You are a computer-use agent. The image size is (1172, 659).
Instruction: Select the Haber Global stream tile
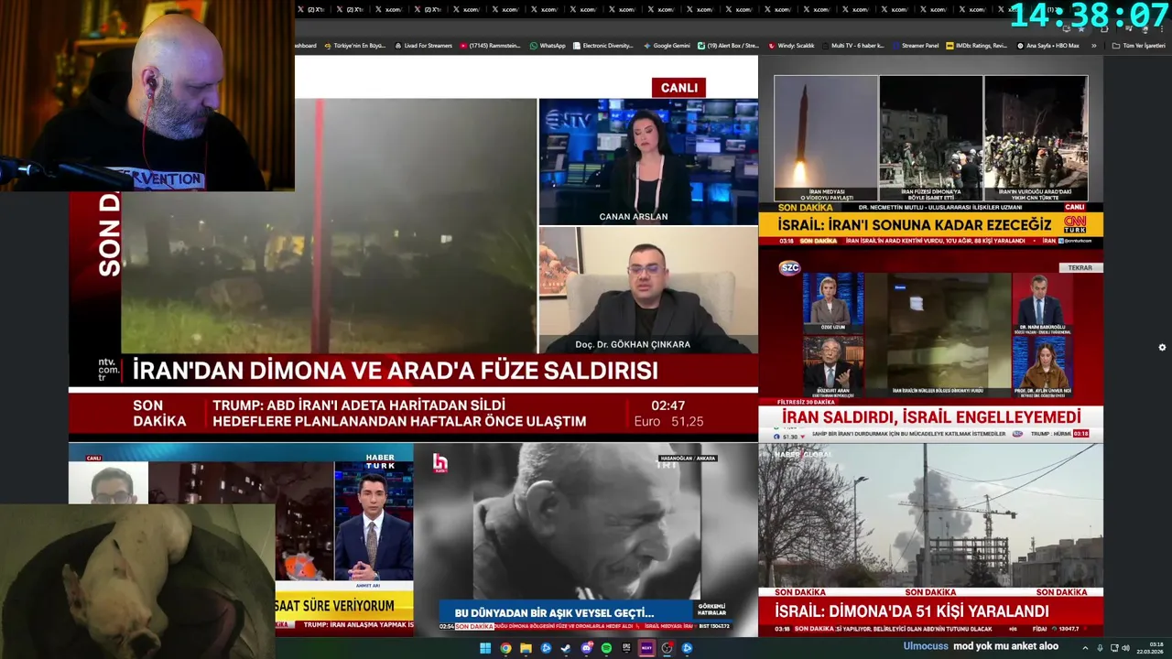pyautogui.click(x=930, y=540)
